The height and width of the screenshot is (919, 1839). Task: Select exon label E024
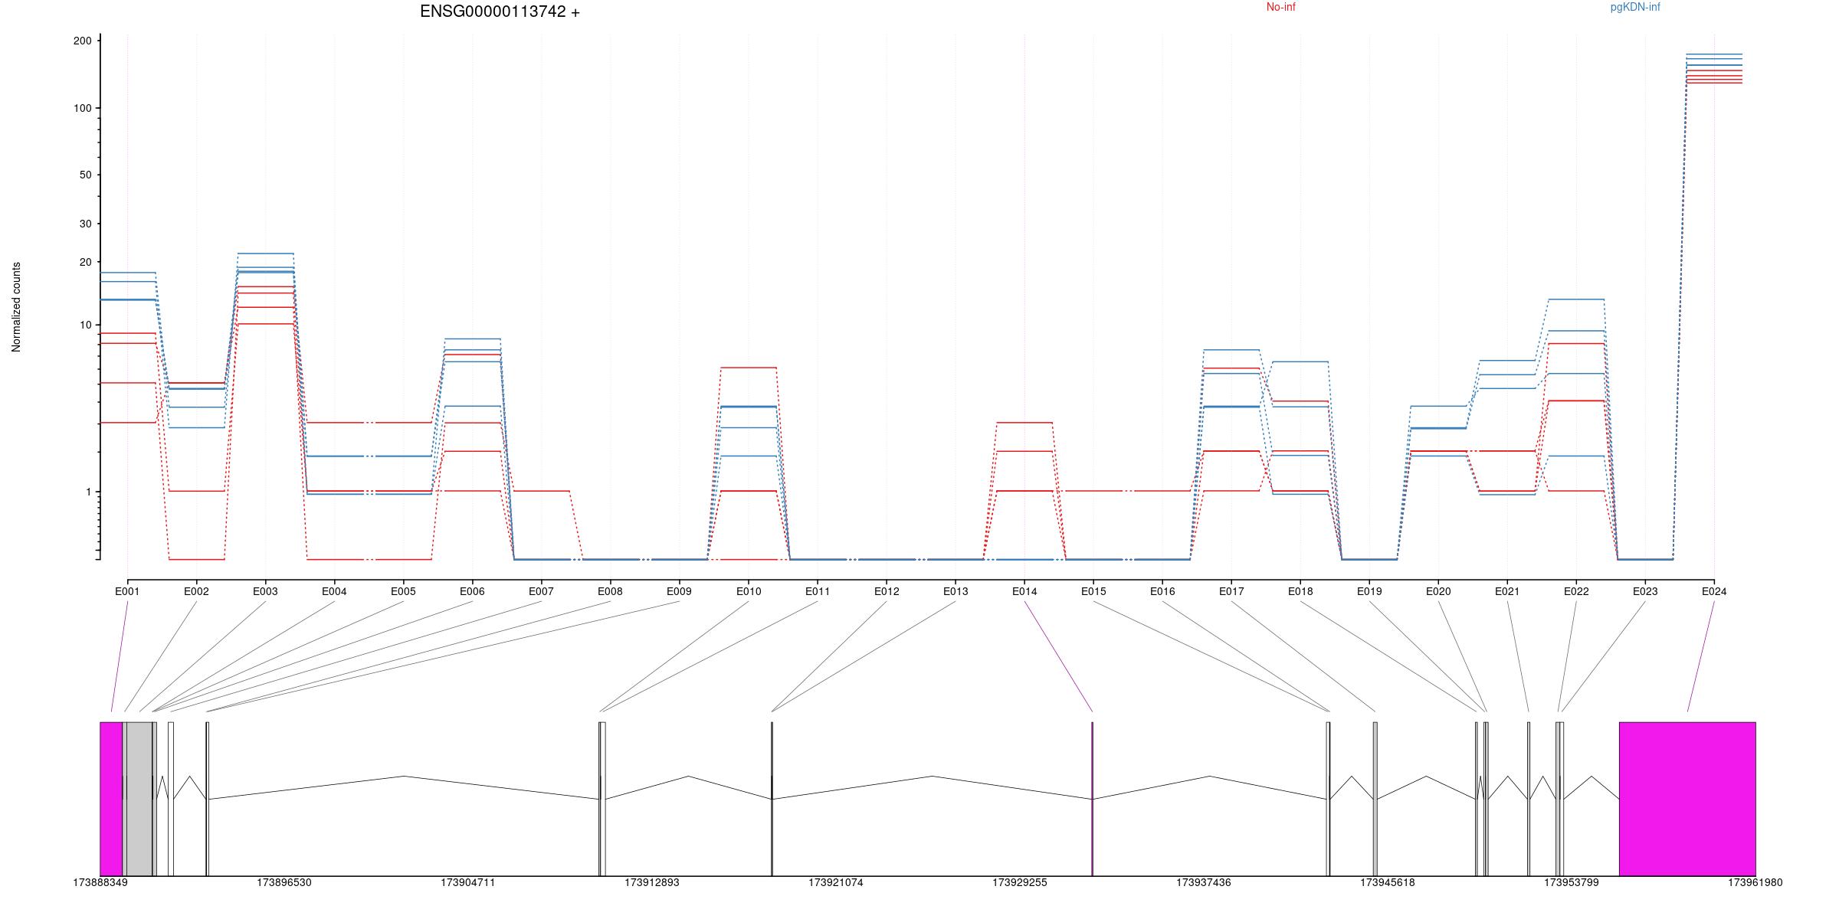point(1714,591)
